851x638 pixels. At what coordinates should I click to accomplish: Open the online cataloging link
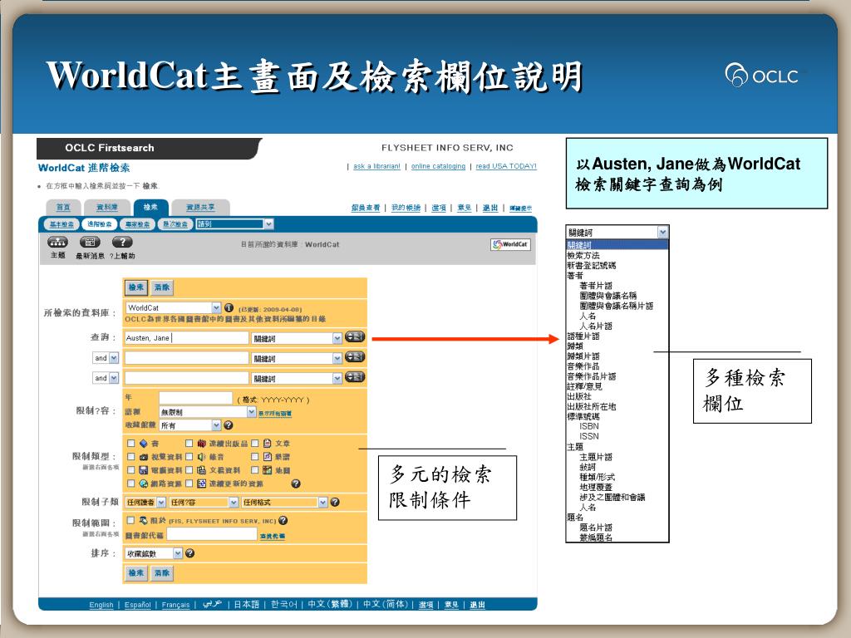point(438,166)
